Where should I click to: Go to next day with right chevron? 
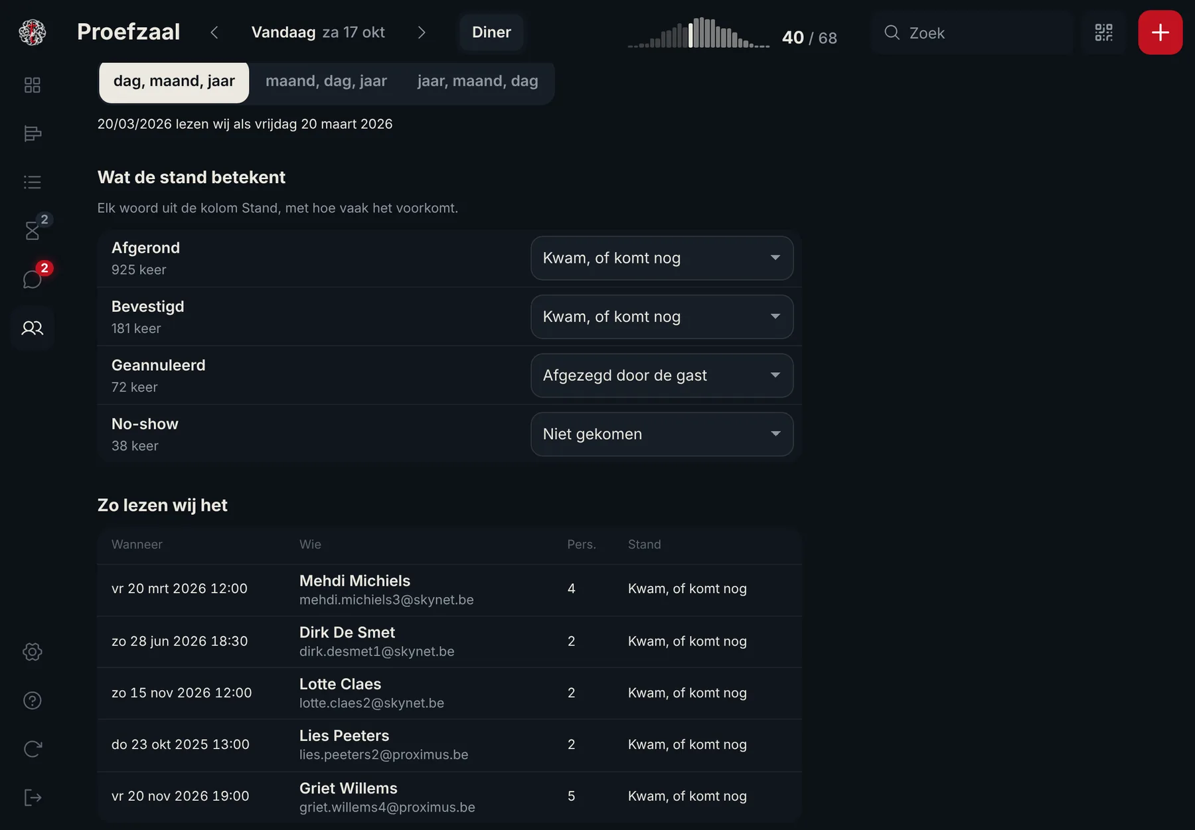pos(422,32)
